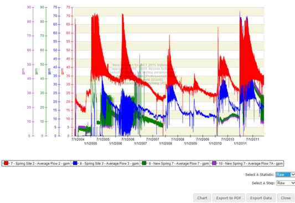Click the x-axis label 7/1/2009
Image resolution: width=295 pixels, height=203 pixels.
(203, 140)
